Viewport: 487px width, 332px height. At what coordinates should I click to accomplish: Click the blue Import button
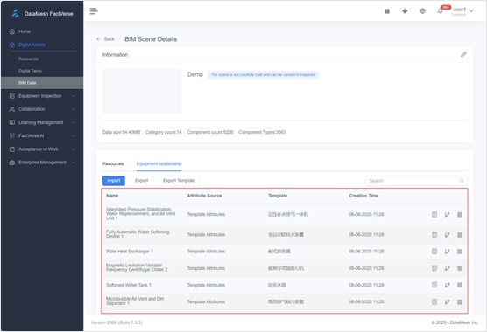coord(114,181)
